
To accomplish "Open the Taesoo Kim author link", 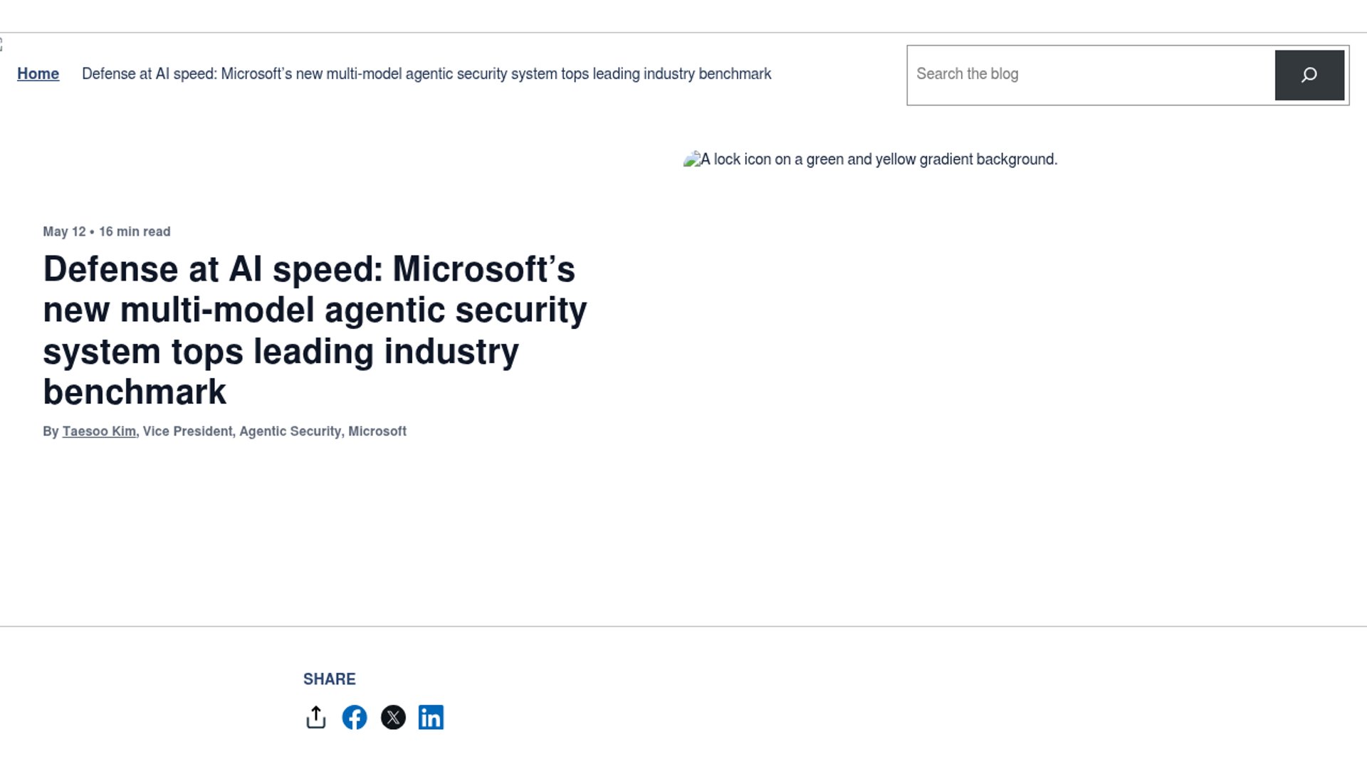I will point(99,431).
